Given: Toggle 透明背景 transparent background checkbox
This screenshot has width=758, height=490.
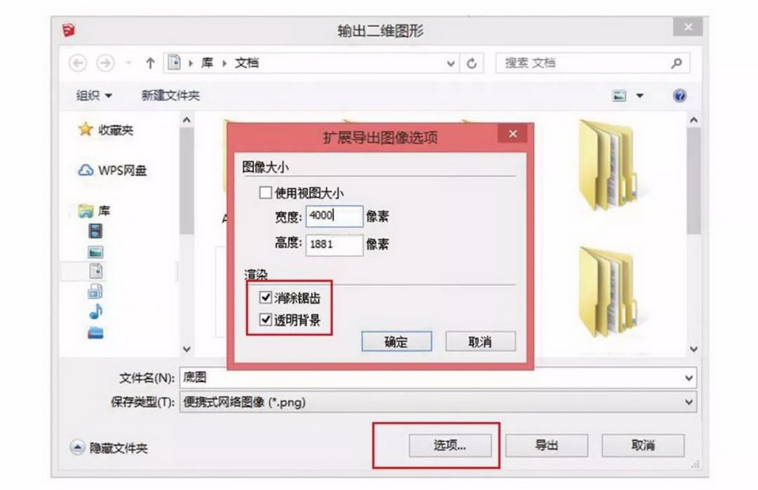Looking at the screenshot, I should (265, 320).
